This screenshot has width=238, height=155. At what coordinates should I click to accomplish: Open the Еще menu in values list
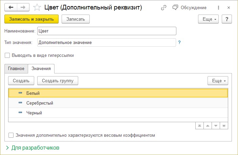pyautogui.click(x=218, y=81)
